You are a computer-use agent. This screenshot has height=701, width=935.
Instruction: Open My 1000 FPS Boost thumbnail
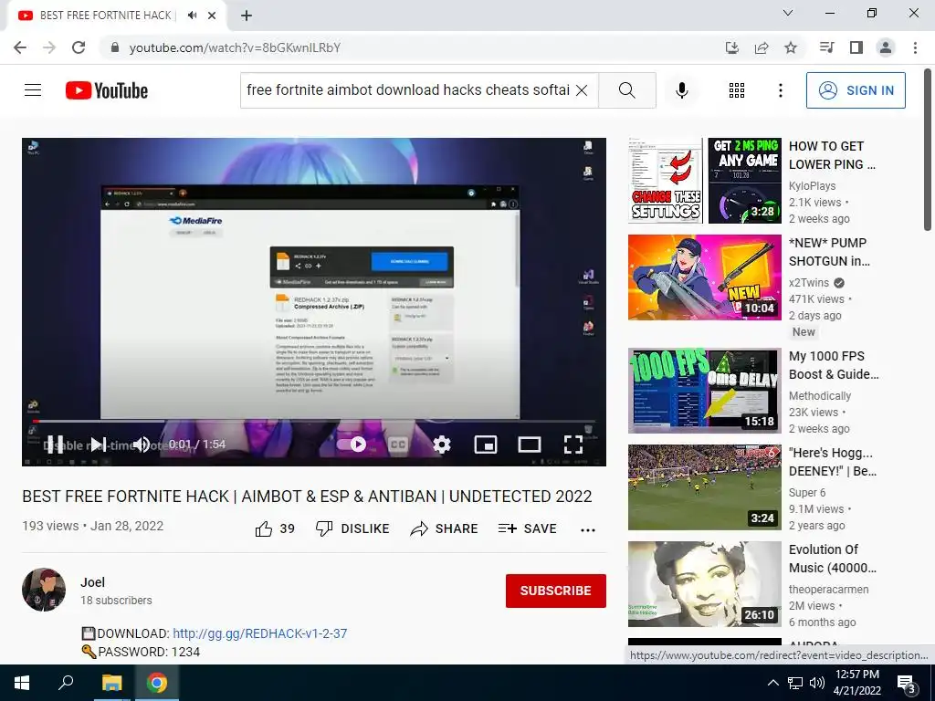(x=704, y=391)
